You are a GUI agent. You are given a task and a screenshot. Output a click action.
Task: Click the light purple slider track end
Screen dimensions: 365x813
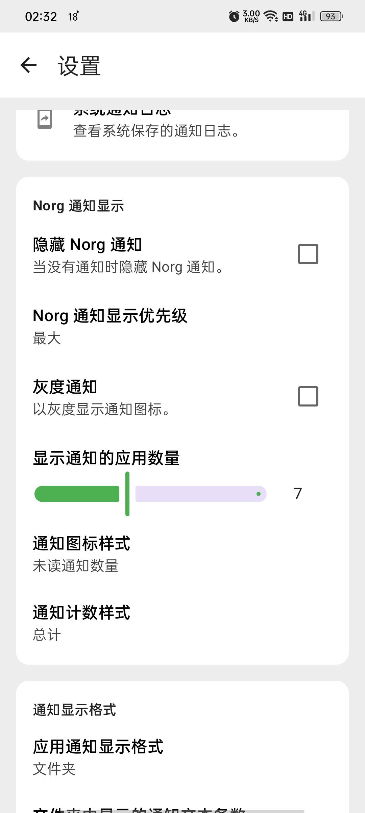pyautogui.click(x=259, y=494)
